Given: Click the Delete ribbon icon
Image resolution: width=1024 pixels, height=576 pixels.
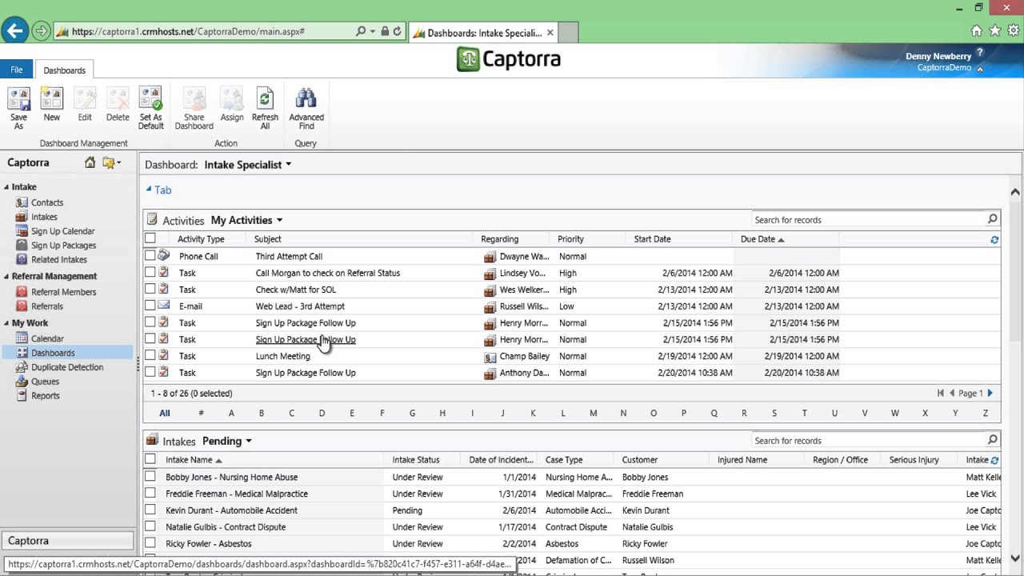Looking at the screenshot, I should click(x=118, y=106).
